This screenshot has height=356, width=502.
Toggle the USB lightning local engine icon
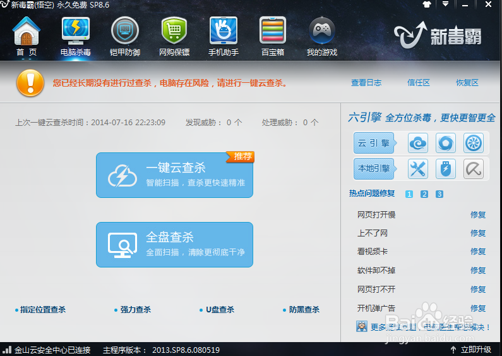(446, 169)
